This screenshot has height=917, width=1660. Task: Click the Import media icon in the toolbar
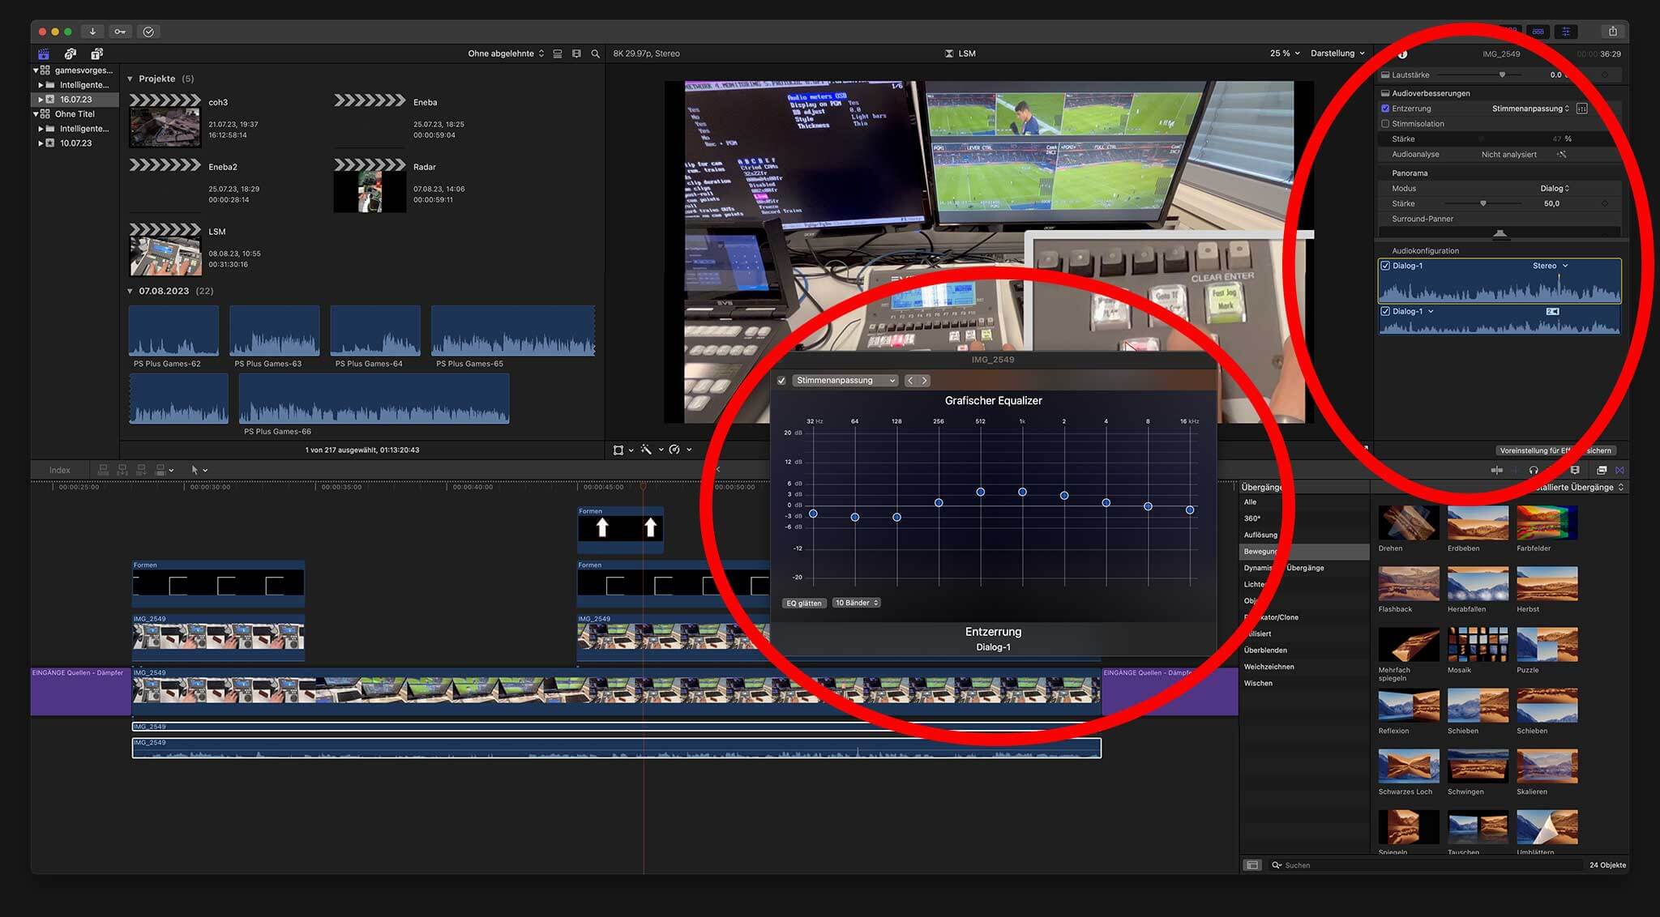92,31
